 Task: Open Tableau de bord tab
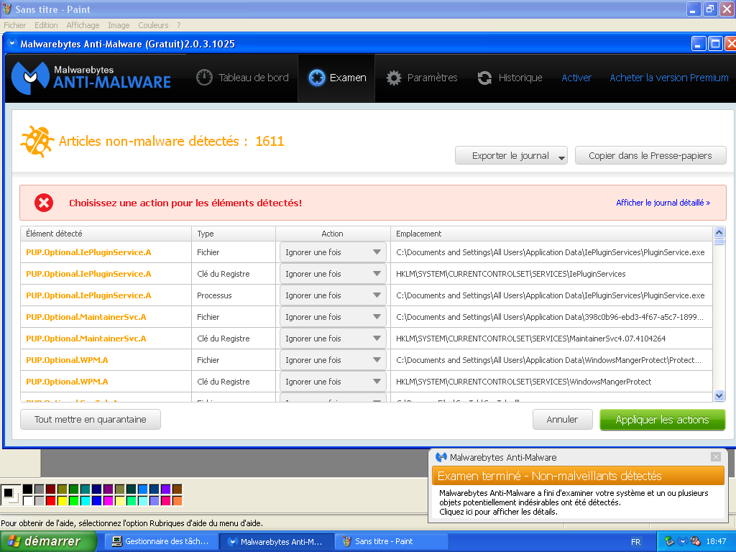(242, 78)
